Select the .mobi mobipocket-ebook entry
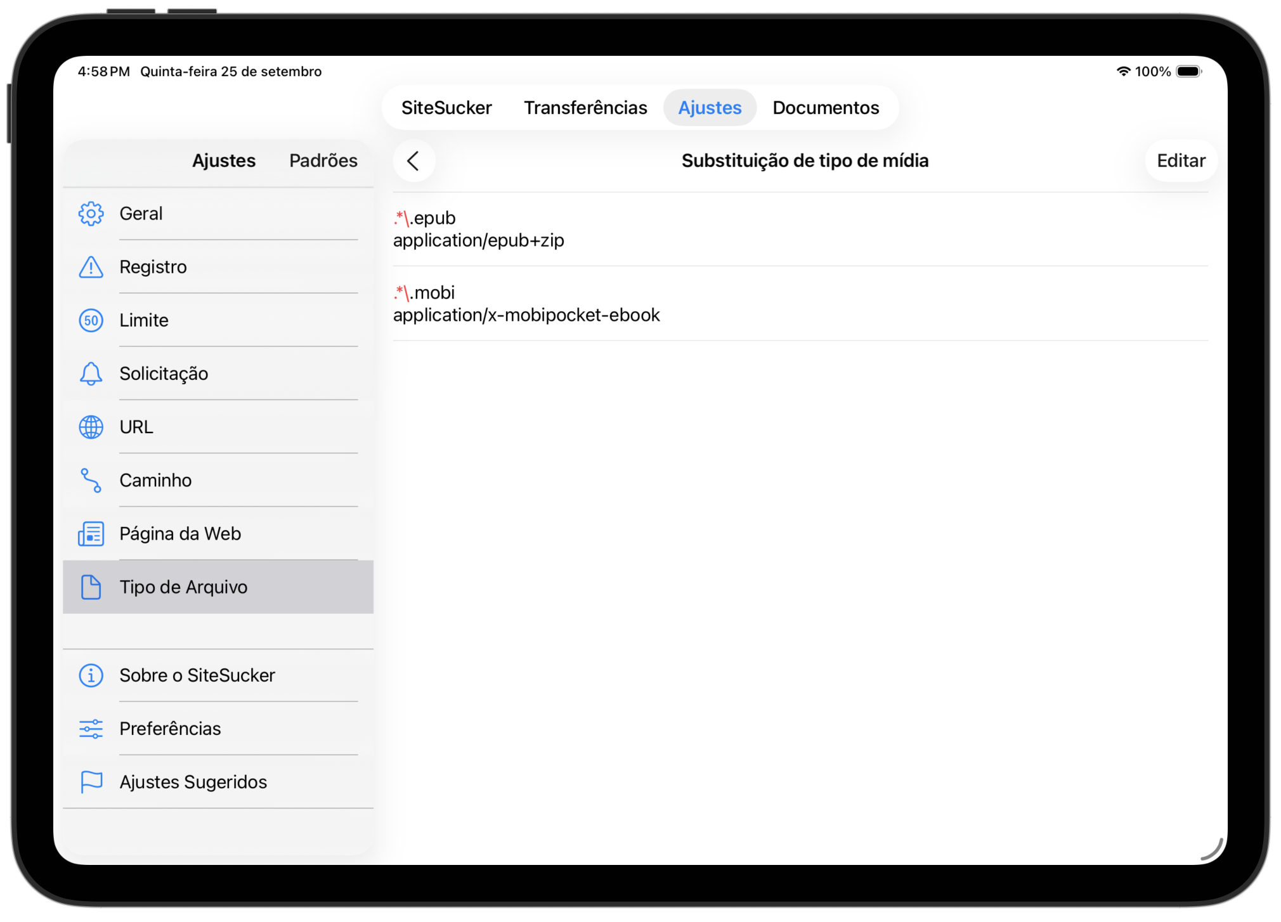 pos(799,304)
